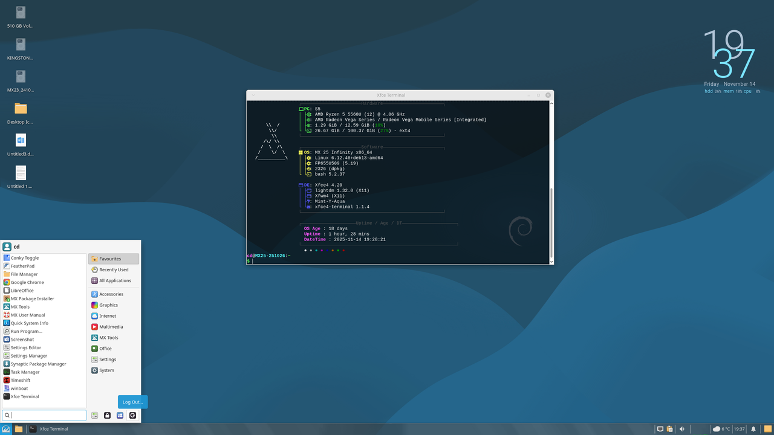Viewport: 774px width, 435px height.
Task: Open the Office category
Action: 114,349
